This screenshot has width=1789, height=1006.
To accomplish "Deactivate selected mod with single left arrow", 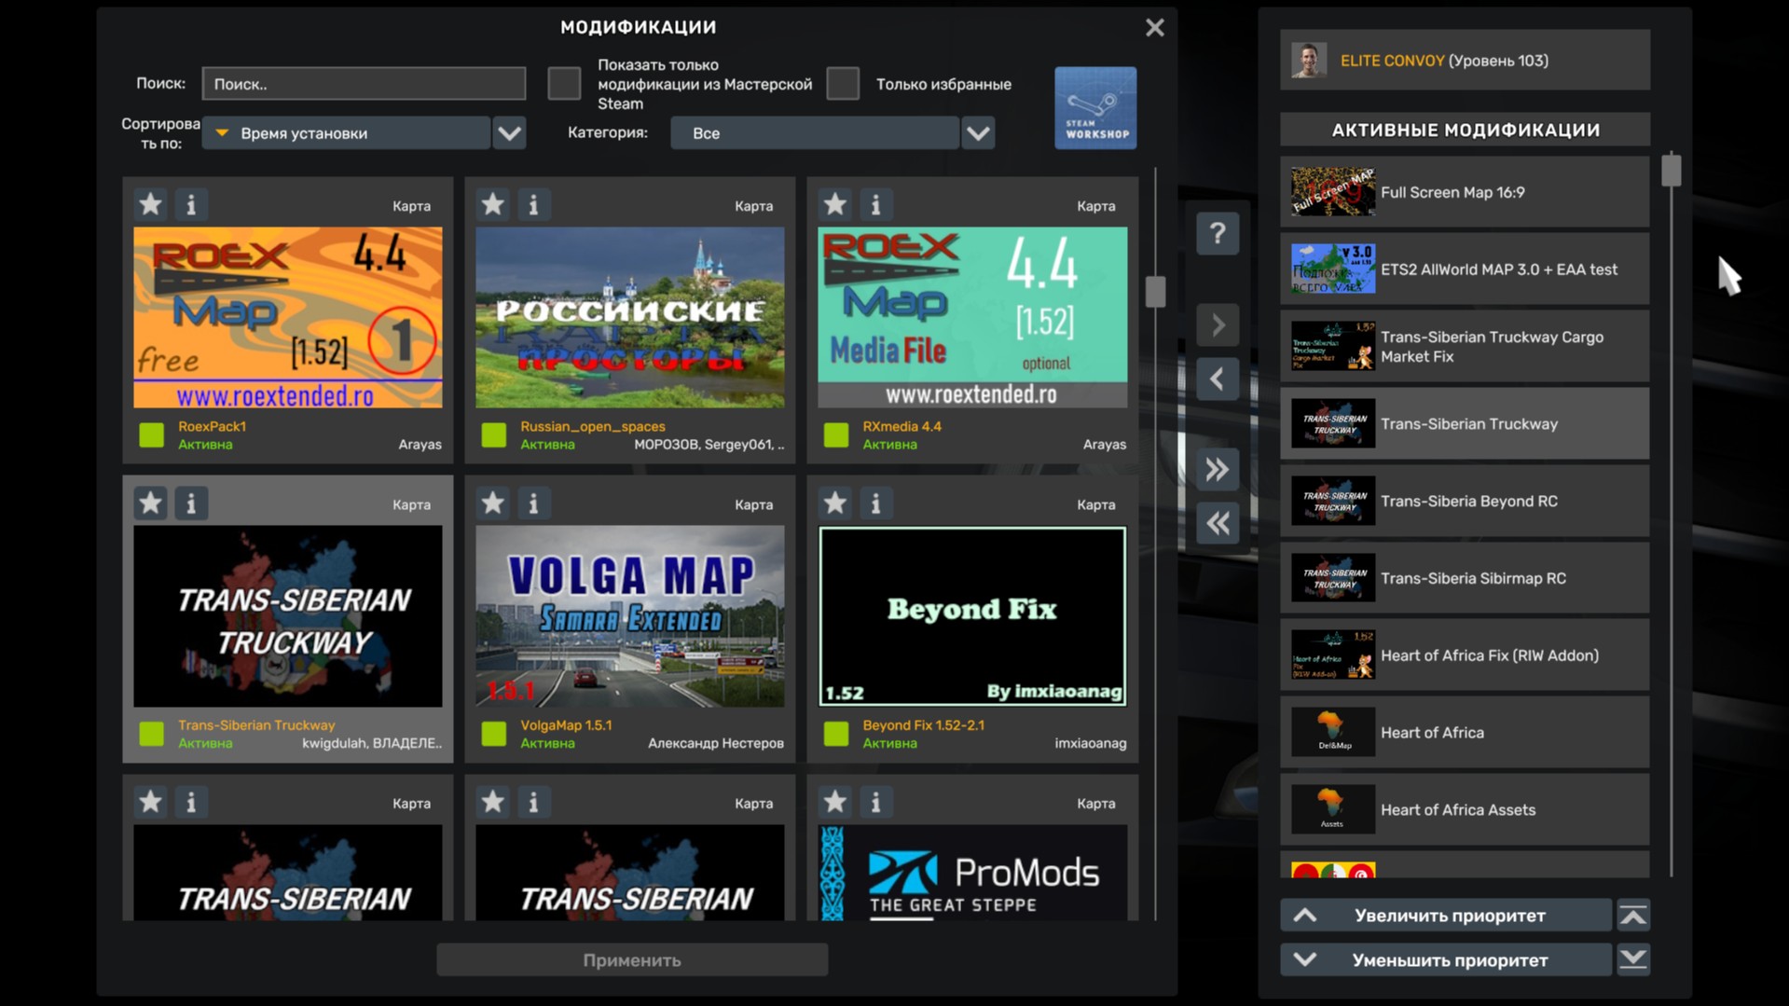I will tap(1218, 379).
